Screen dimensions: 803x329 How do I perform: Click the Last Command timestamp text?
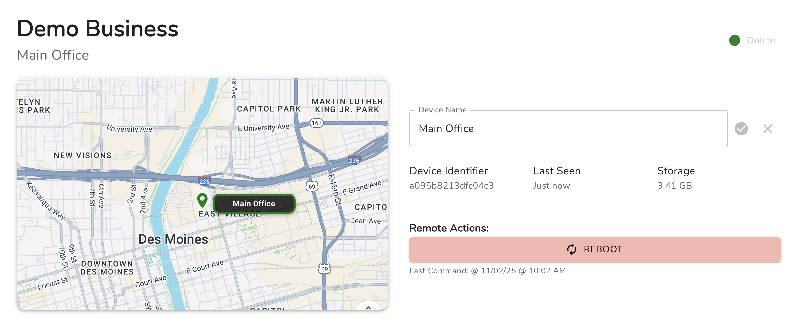[487, 271]
